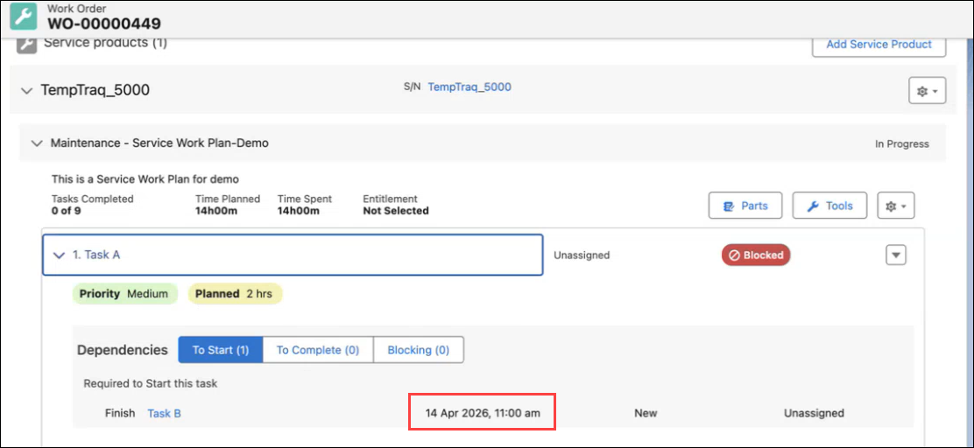Open the 1. Task A link
Viewport: 974px width, 448px height.
(96, 255)
